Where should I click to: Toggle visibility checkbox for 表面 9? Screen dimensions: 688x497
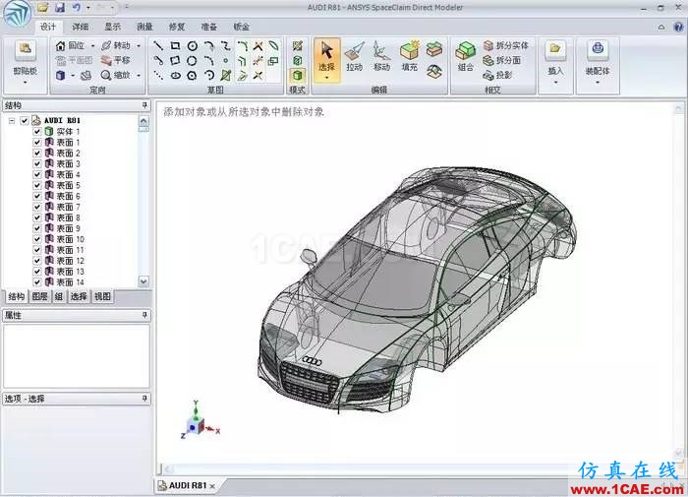[37, 228]
